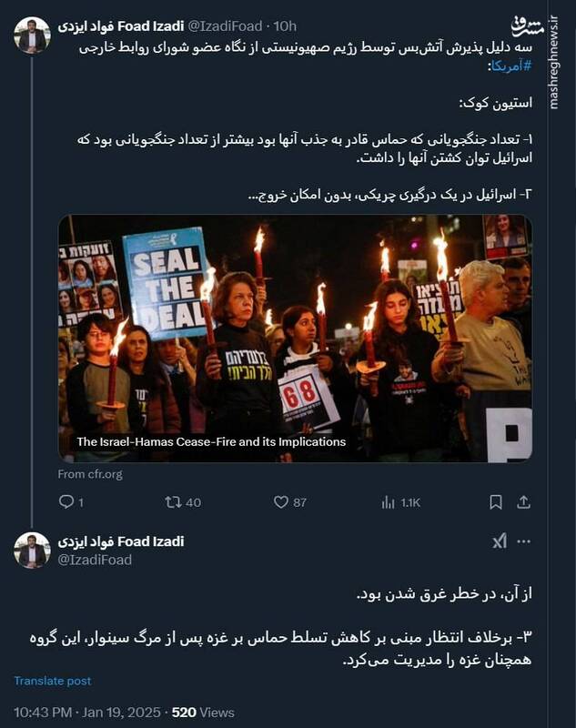The image size is (576, 728).
Task: Bookmark the first tweet
Action: tap(496, 502)
